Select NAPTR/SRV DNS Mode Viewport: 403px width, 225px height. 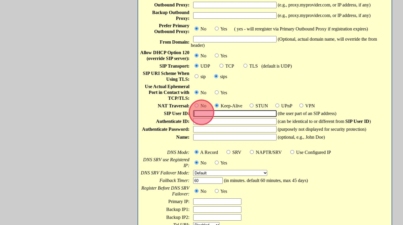tap(252, 152)
